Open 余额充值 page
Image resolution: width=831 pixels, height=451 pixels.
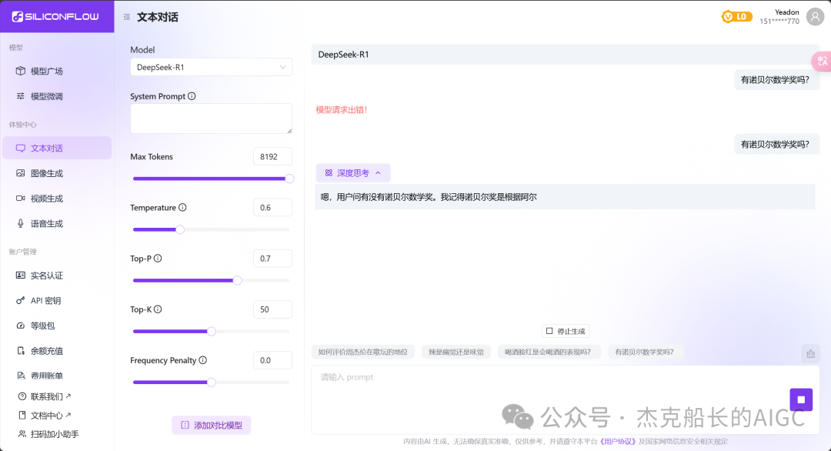[57, 351]
